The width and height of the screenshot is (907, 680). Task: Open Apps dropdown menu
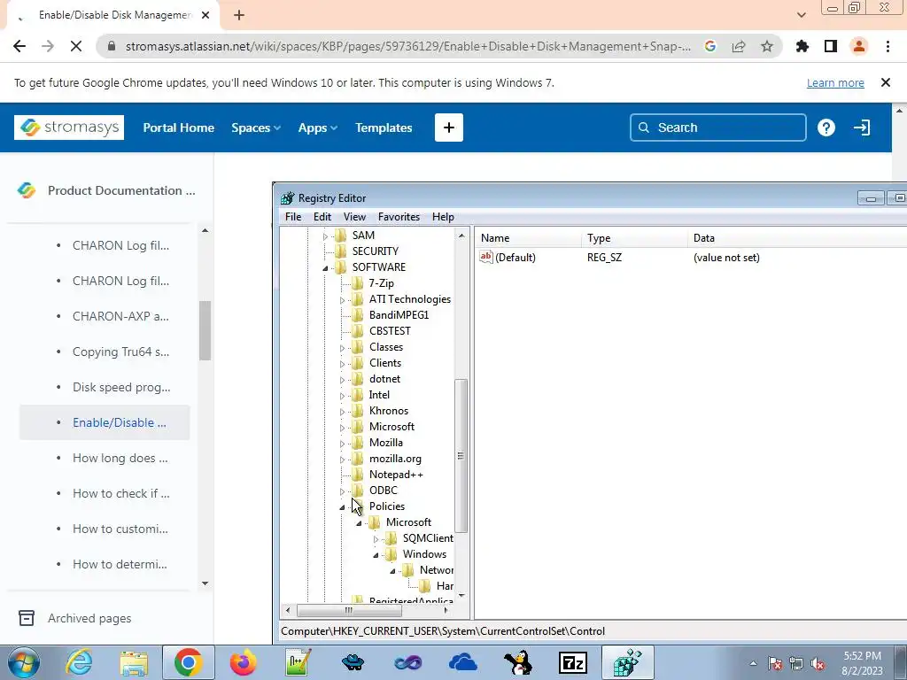tap(318, 127)
